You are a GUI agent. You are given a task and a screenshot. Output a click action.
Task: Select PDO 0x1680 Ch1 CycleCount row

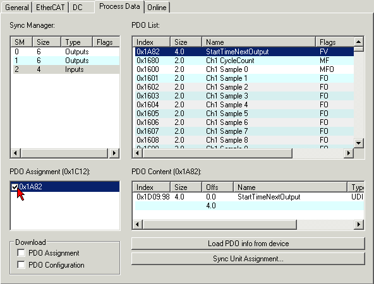pyautogui.click(x=244, y=61)
